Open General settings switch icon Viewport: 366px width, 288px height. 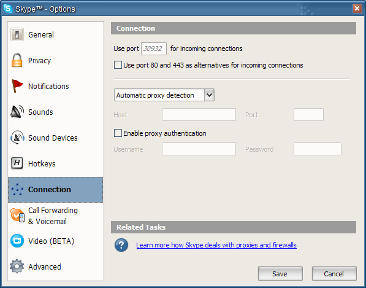pos(17,34)
